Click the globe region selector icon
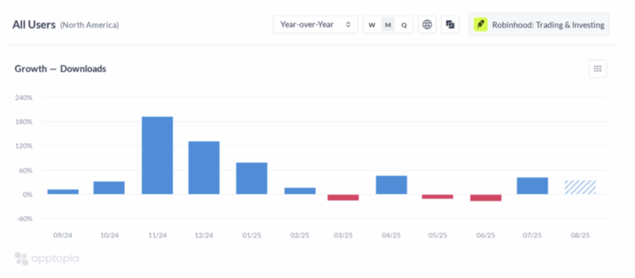Image resolution: width=635 pixels, height=278 pixels. 427,25
